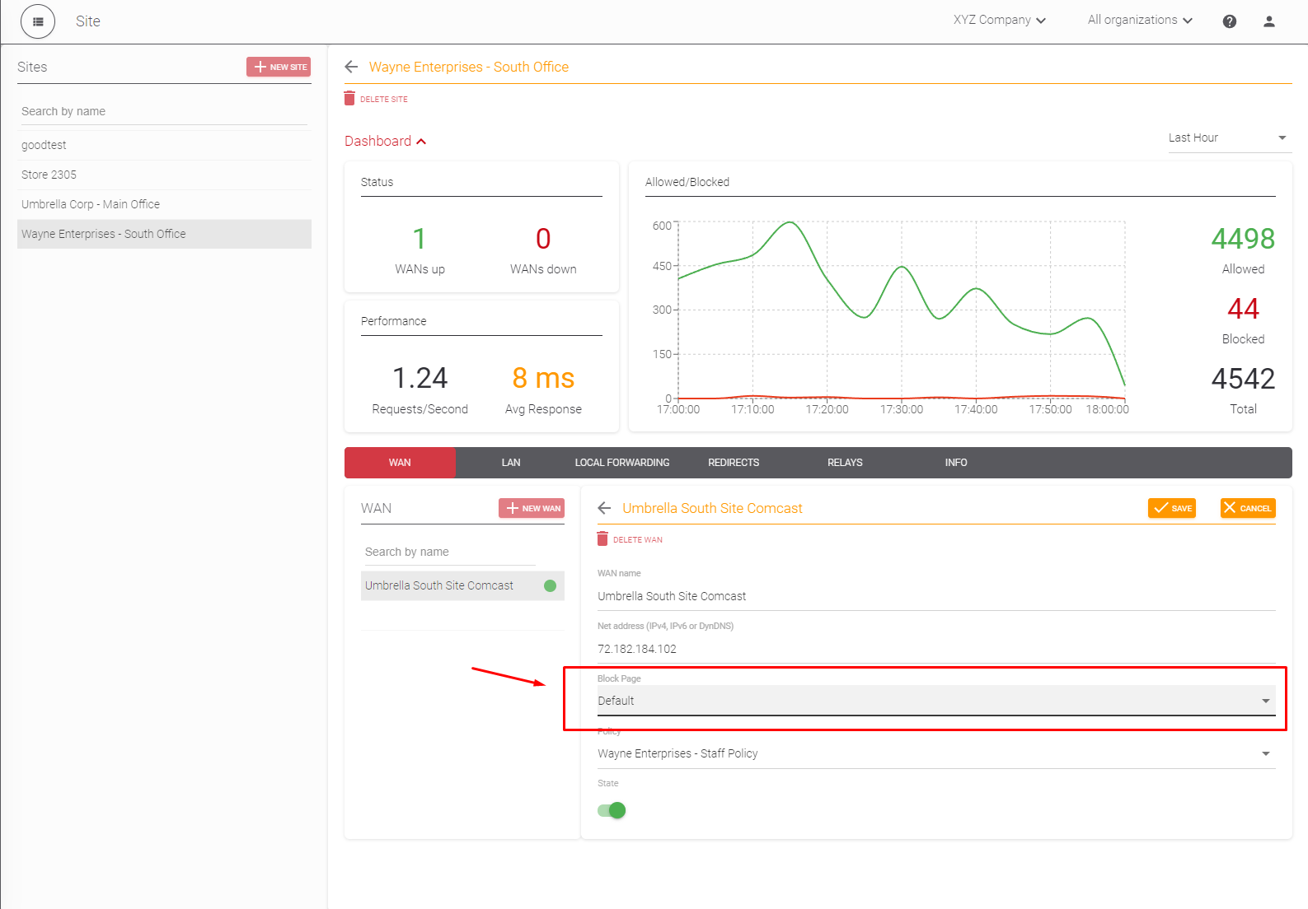Toggle the WAN State switch off
The height and width of the screenshot is (909, 1308).
(x=612, y=810)
